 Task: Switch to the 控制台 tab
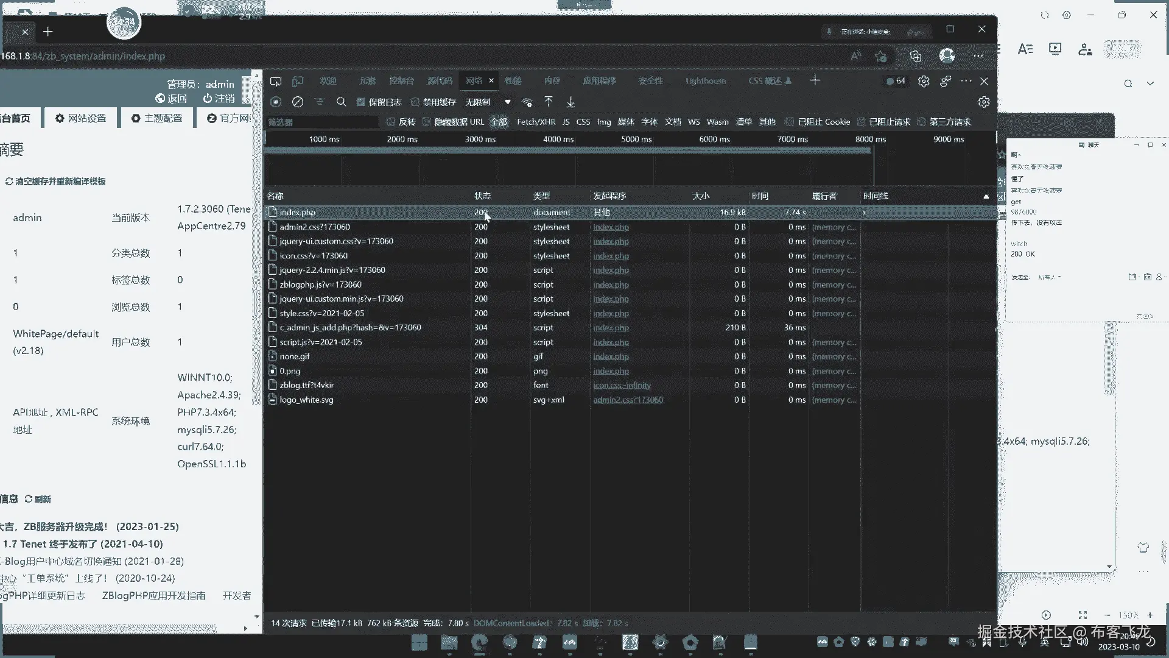(x=401, y=81)
